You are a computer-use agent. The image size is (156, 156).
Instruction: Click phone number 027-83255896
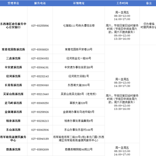tap(40, 26)
